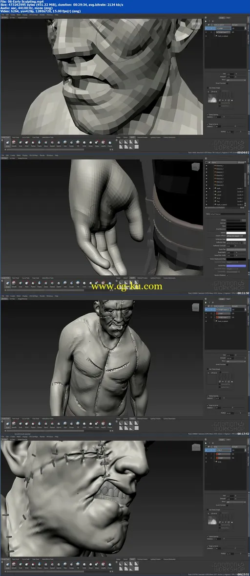The height and width of the screenshot is (576, 250).
Task: Click material Name field in hand frame
Action: (228, 214)
